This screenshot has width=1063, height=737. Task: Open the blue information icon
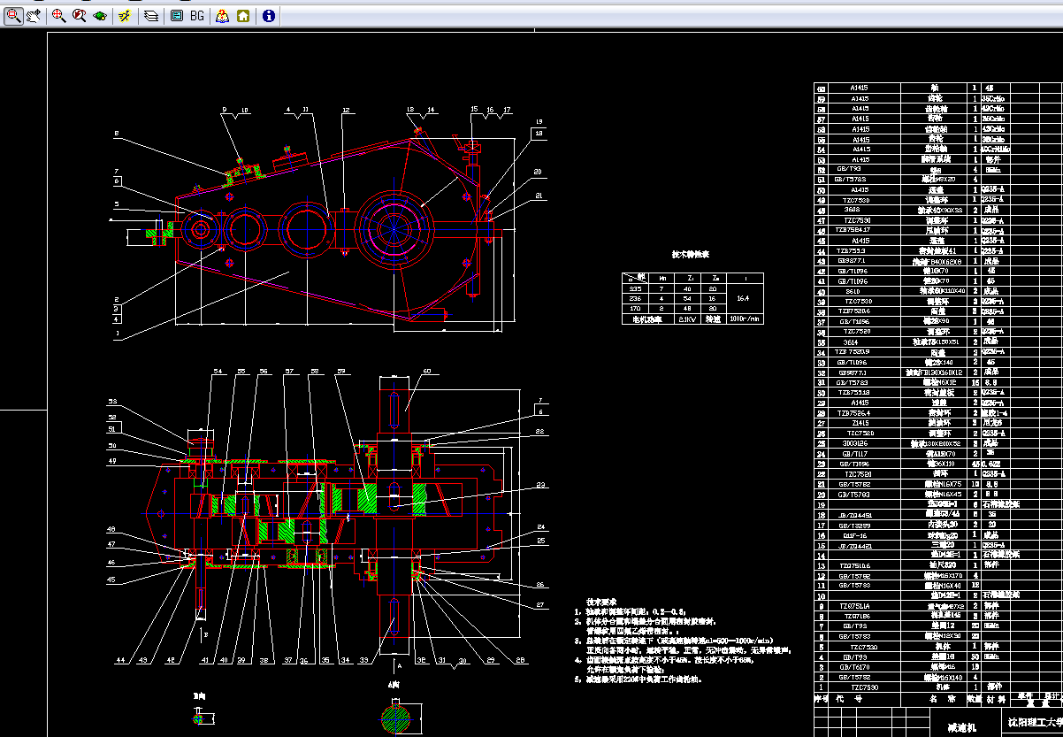269,15
